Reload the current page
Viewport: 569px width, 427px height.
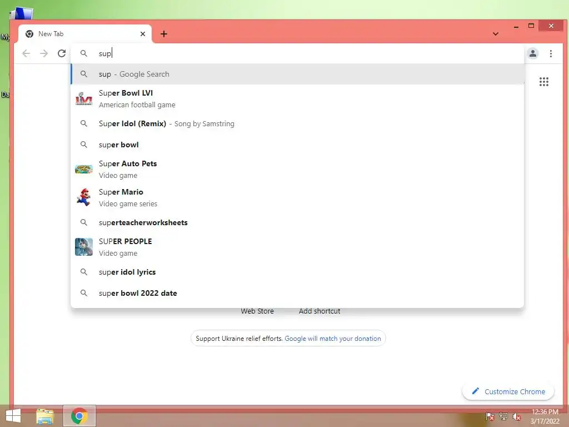point(62,54)
